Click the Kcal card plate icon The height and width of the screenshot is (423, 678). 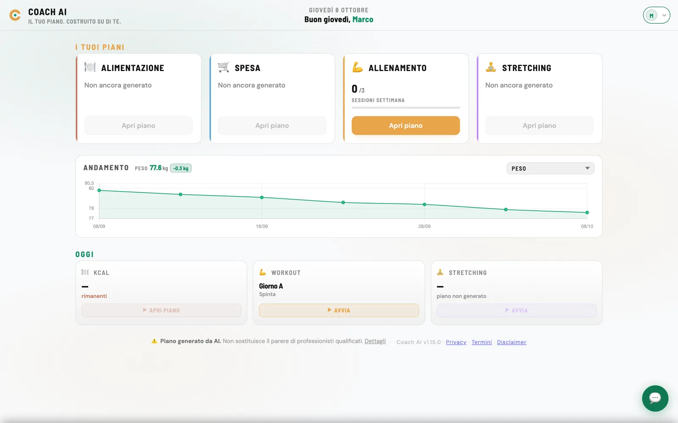(x=85, y=272)
